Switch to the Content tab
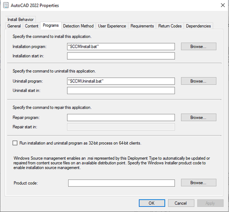The image size is (229, 212). pyautogui.click(x=32, y=26)
